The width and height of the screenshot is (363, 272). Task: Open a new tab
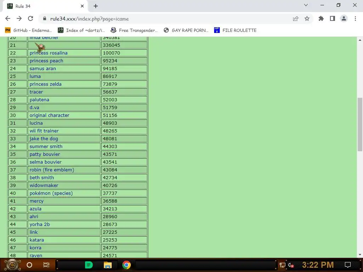[x=96, y=6]
